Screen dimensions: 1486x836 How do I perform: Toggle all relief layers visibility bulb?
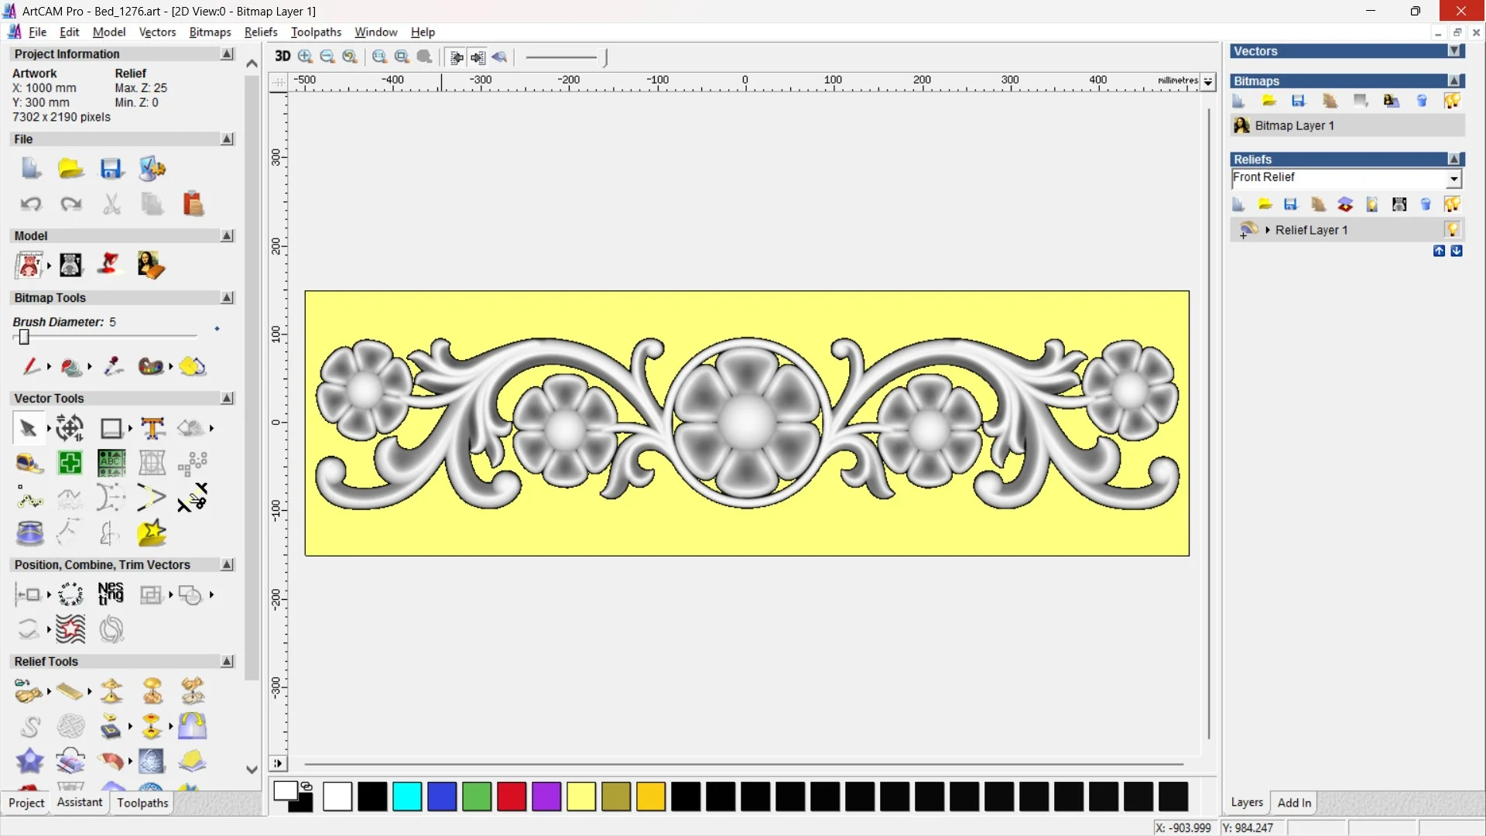[x=1452, y=204]
